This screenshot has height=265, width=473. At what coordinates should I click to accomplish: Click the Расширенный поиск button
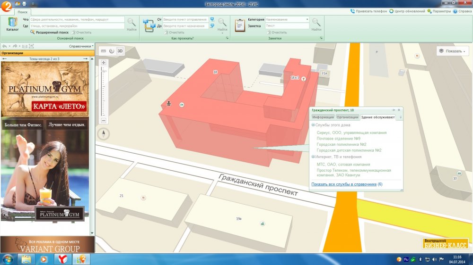(x=52, y=33)
